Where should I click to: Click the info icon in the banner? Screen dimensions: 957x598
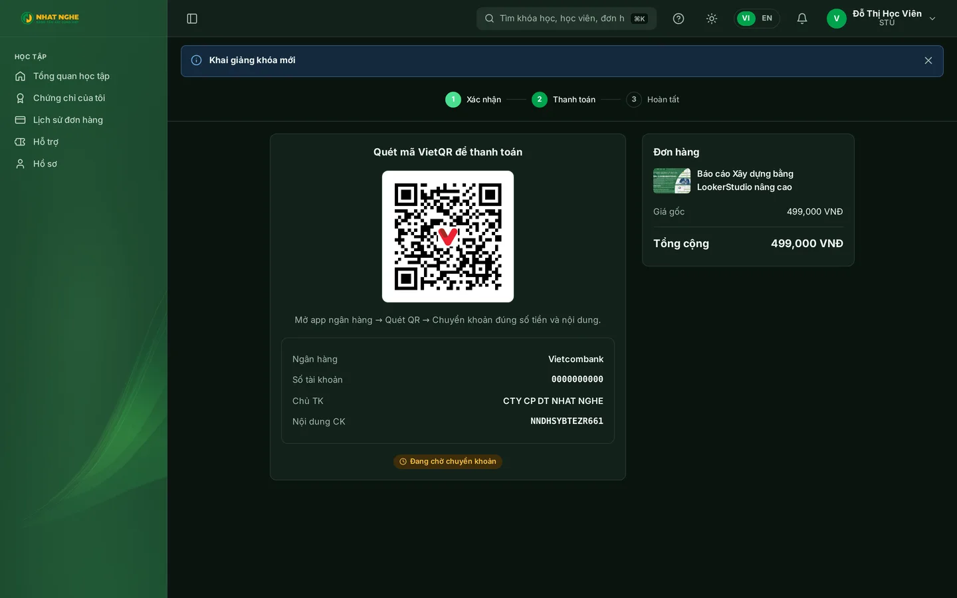click(x=197, y=60)
